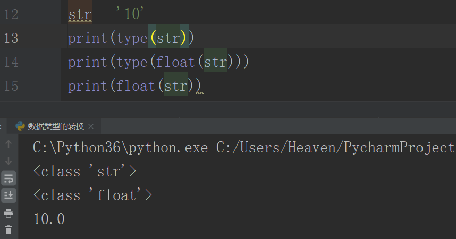Click the down-arrow icon in the run panel
The width and height of the screenshot is (456, 239).
(9, 161)
